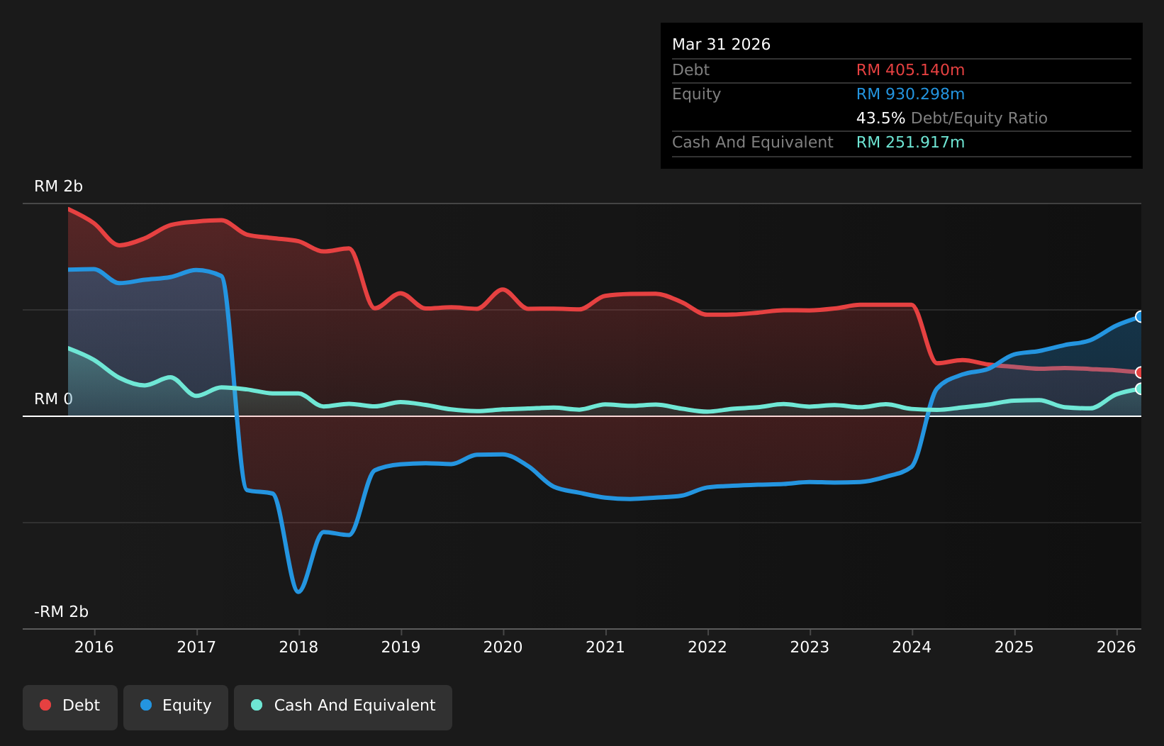Click the -RM 2b y-axis label

click(x=61, y=612)
